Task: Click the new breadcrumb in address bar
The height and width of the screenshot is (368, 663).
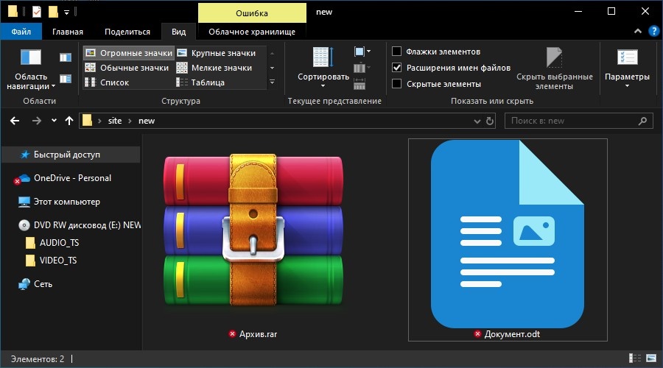Action: click(x=147, y=121)
